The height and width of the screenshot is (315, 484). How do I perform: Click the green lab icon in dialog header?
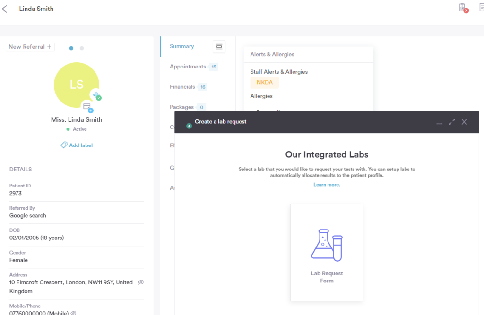189,126
